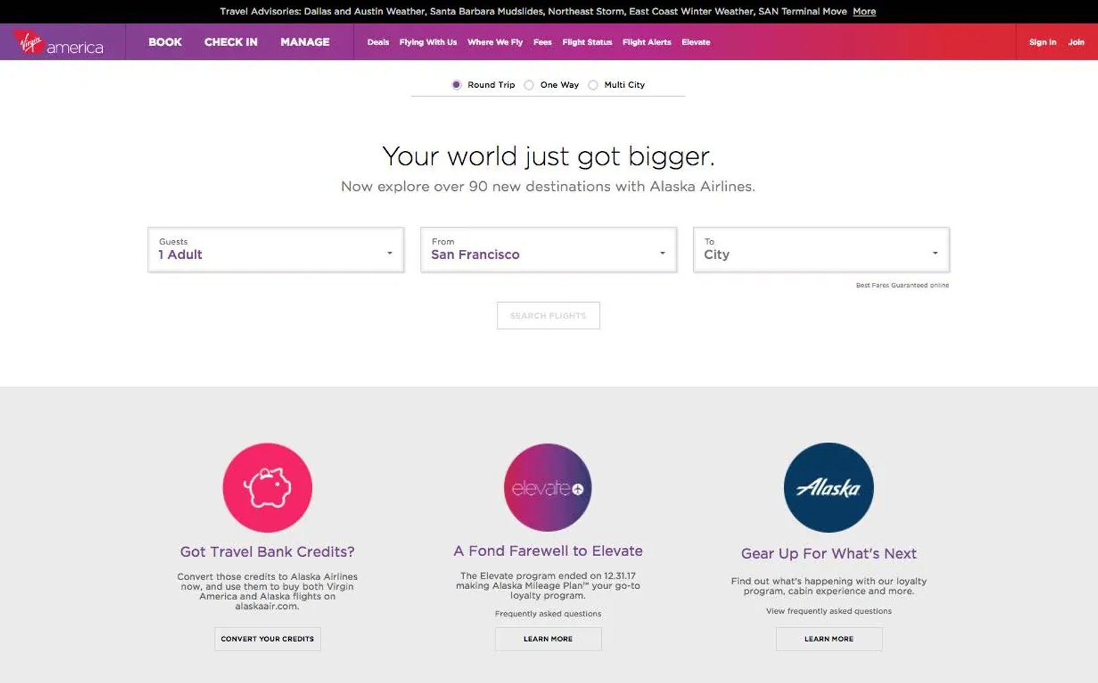Select the One Way radio button
The width and height of the screenshot is (1098, 683).
[x=529, y=85]
